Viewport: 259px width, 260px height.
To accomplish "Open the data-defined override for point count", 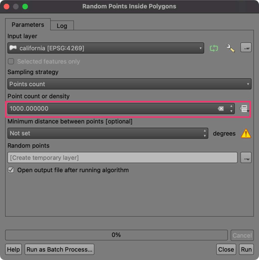I will 244,109.
